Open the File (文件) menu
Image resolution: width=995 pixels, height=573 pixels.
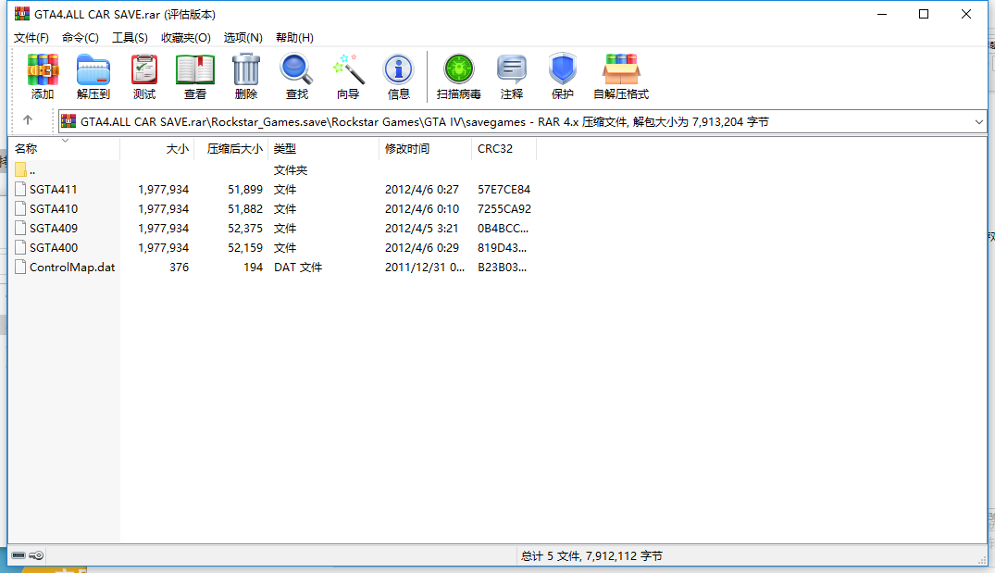tap(31, 37)
